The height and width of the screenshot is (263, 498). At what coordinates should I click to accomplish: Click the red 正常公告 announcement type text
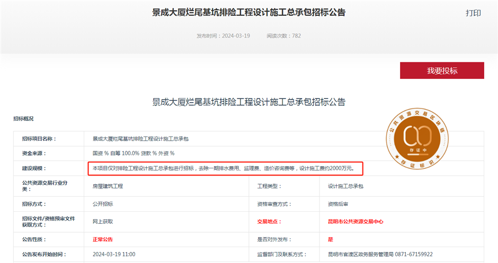[103, 239]
